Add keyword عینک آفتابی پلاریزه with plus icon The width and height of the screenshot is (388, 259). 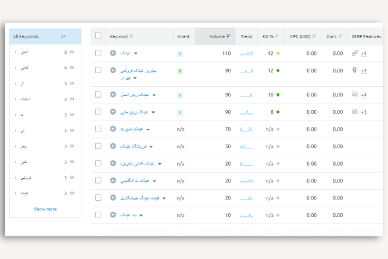[113, 163]
